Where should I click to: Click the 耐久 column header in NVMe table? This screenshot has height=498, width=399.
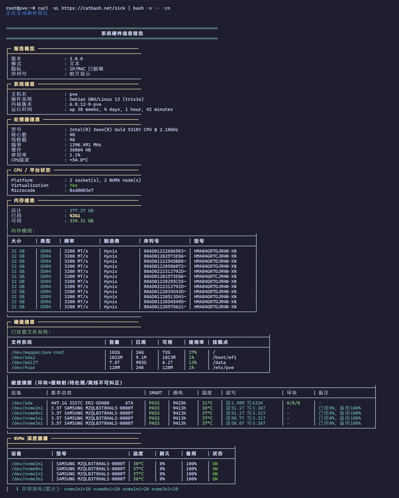click(165, 453)
